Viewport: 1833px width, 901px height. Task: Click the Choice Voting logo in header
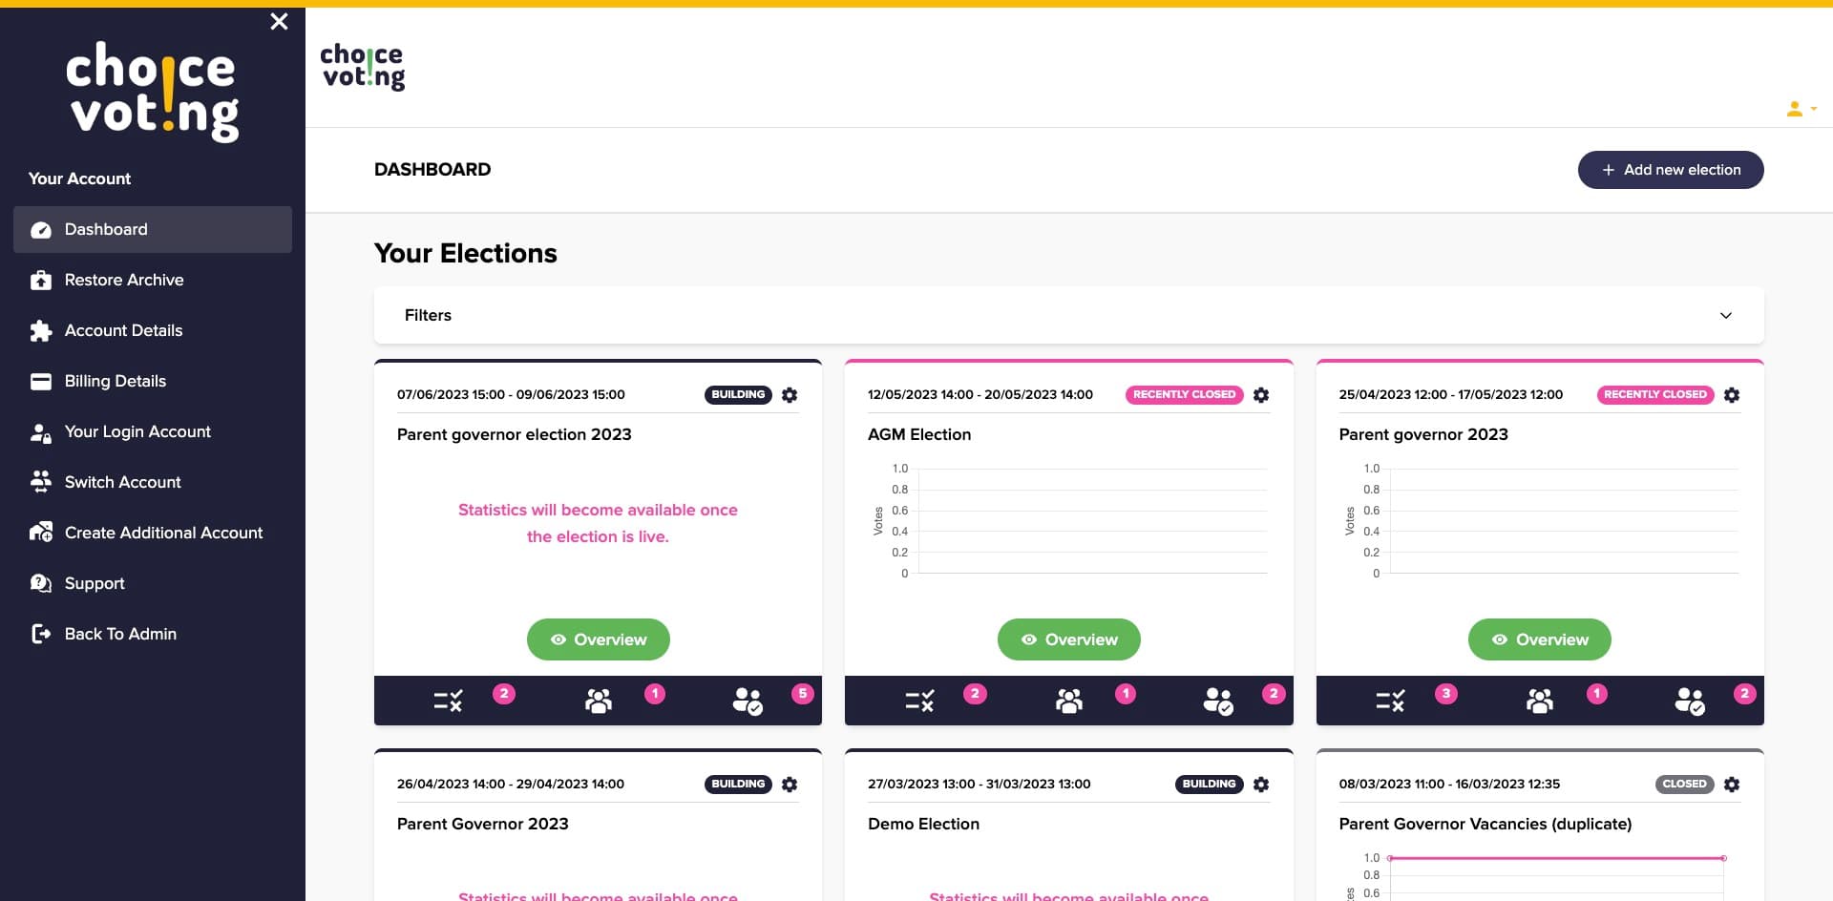tap(363, 67)
